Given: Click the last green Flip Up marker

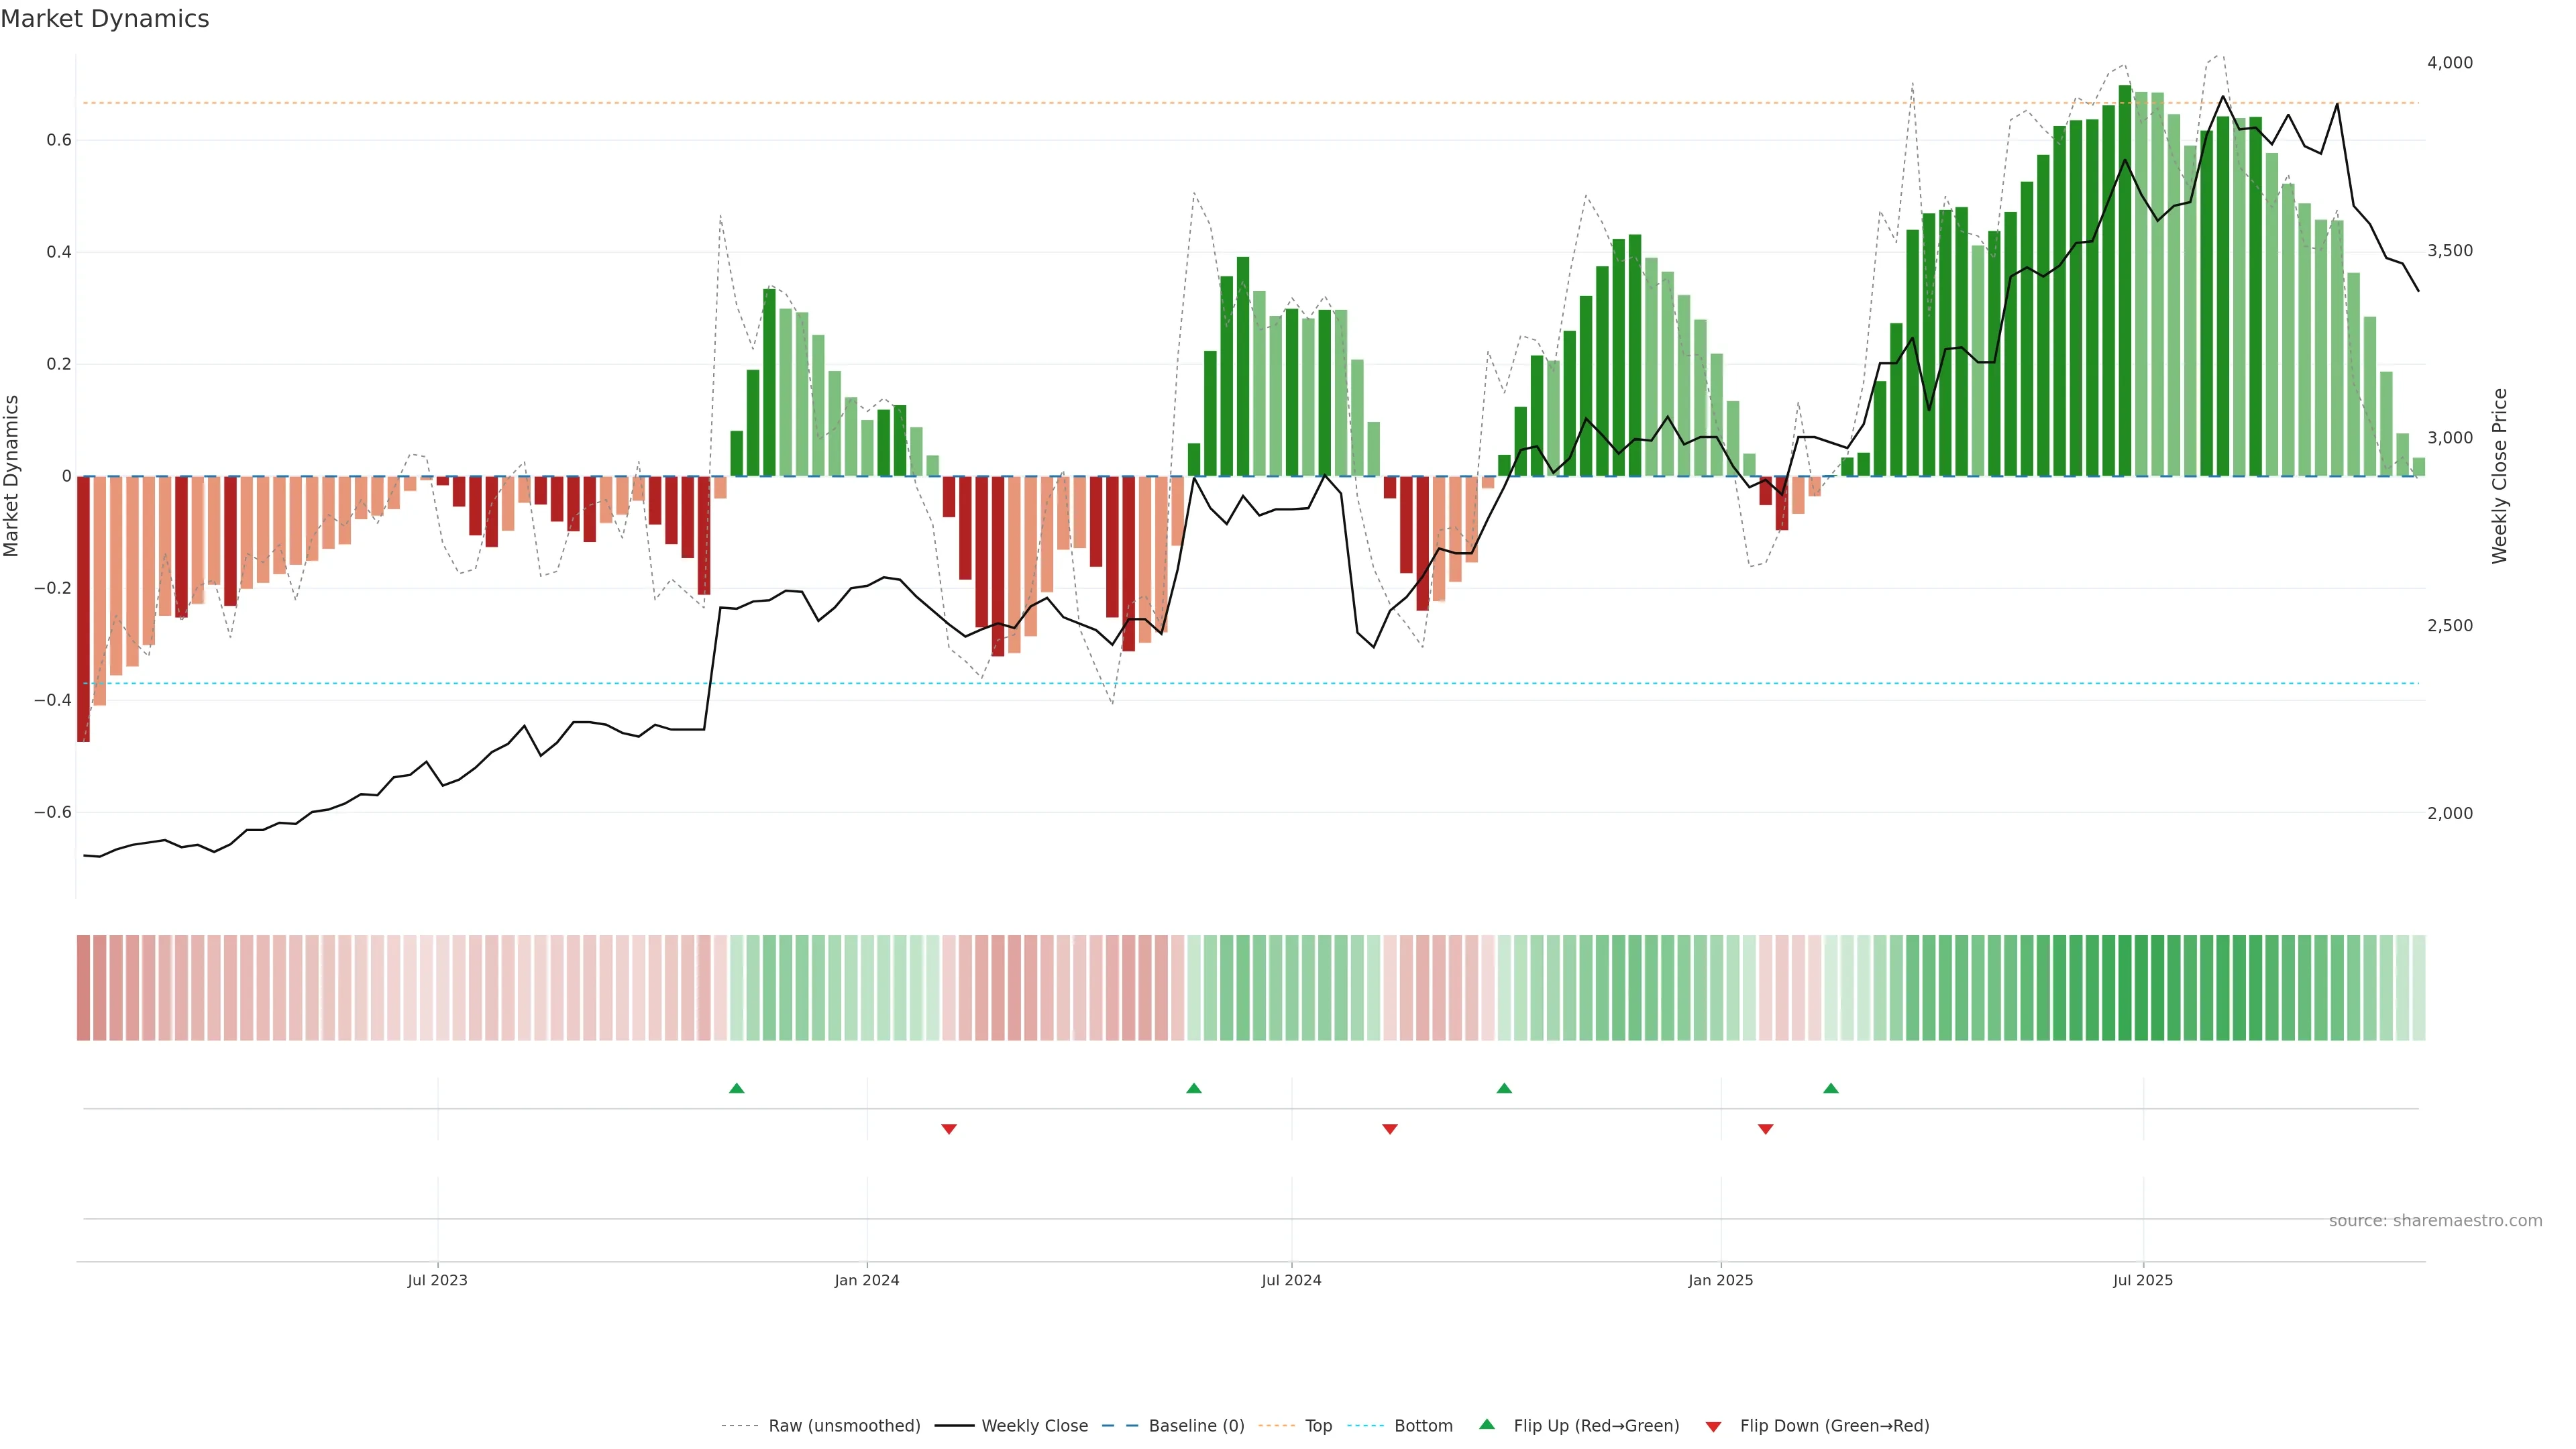Looking at the screenshot, I should click(1830, 1088).
